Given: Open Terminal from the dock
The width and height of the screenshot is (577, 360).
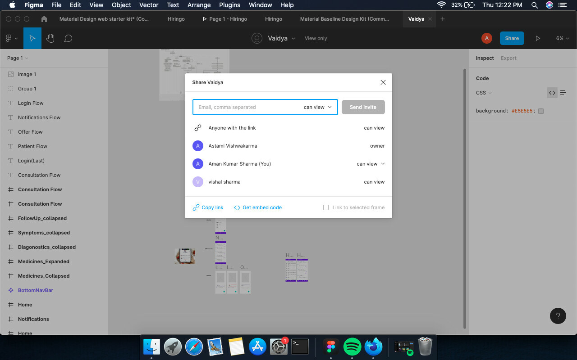Looking at the screenshot, I should click(300, 346).
